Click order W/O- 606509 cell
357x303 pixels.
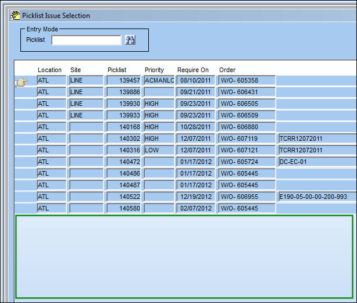tap(247, 115)
